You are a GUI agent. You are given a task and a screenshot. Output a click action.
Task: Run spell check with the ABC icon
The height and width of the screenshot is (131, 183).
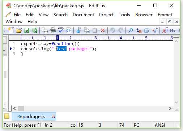coord(61,30)
